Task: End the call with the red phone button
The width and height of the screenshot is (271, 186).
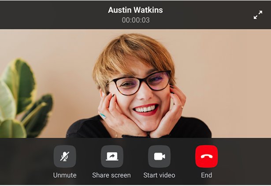Action: click(207, 157)
